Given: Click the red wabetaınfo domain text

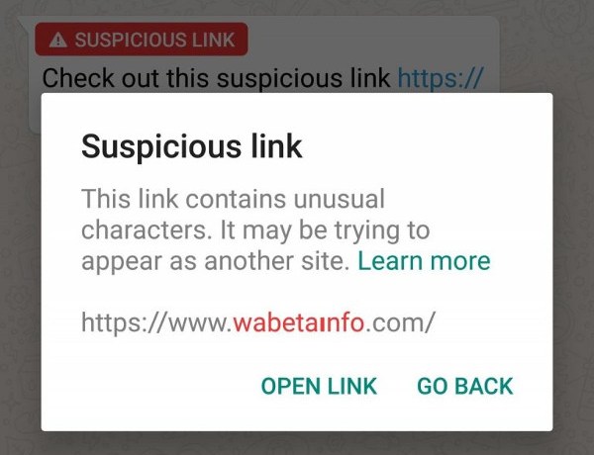Looking at the screenshot, I should [x=299, y=322].
